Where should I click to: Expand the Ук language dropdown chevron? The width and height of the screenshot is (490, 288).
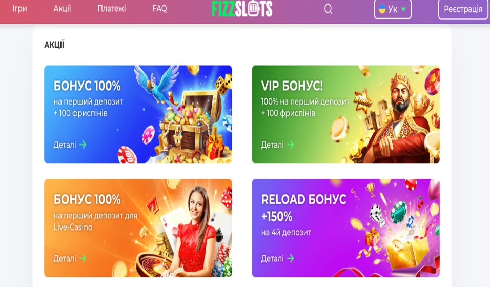[x=403, y=9]
